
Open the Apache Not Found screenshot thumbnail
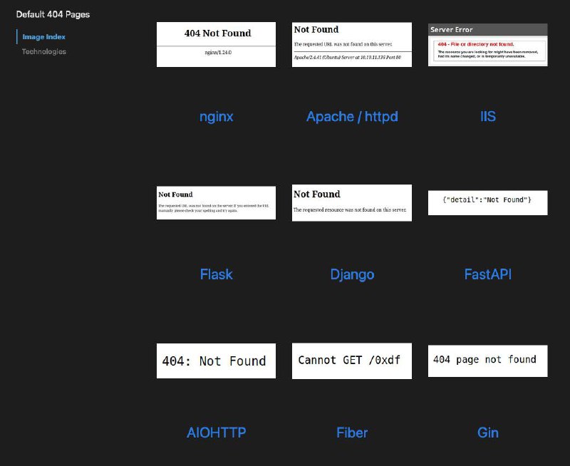(x=352, y=44)
